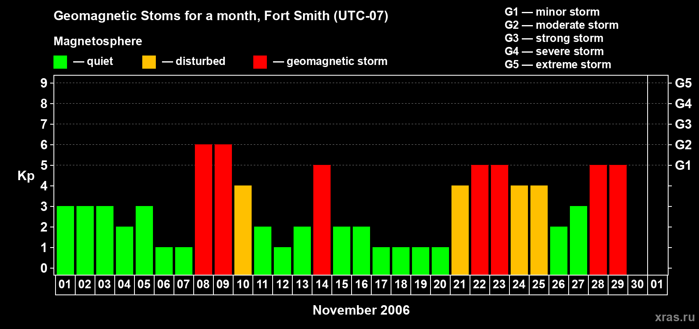Select the red bar for day 08
This screenshot has height=329, width=699.
click(x=204, y=209)
